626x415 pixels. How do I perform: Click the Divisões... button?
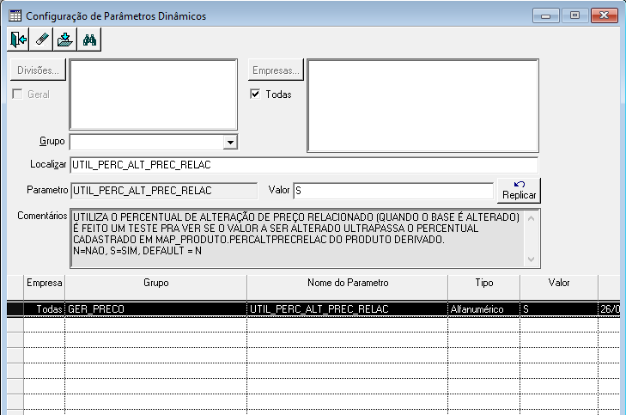click(38, 70)
